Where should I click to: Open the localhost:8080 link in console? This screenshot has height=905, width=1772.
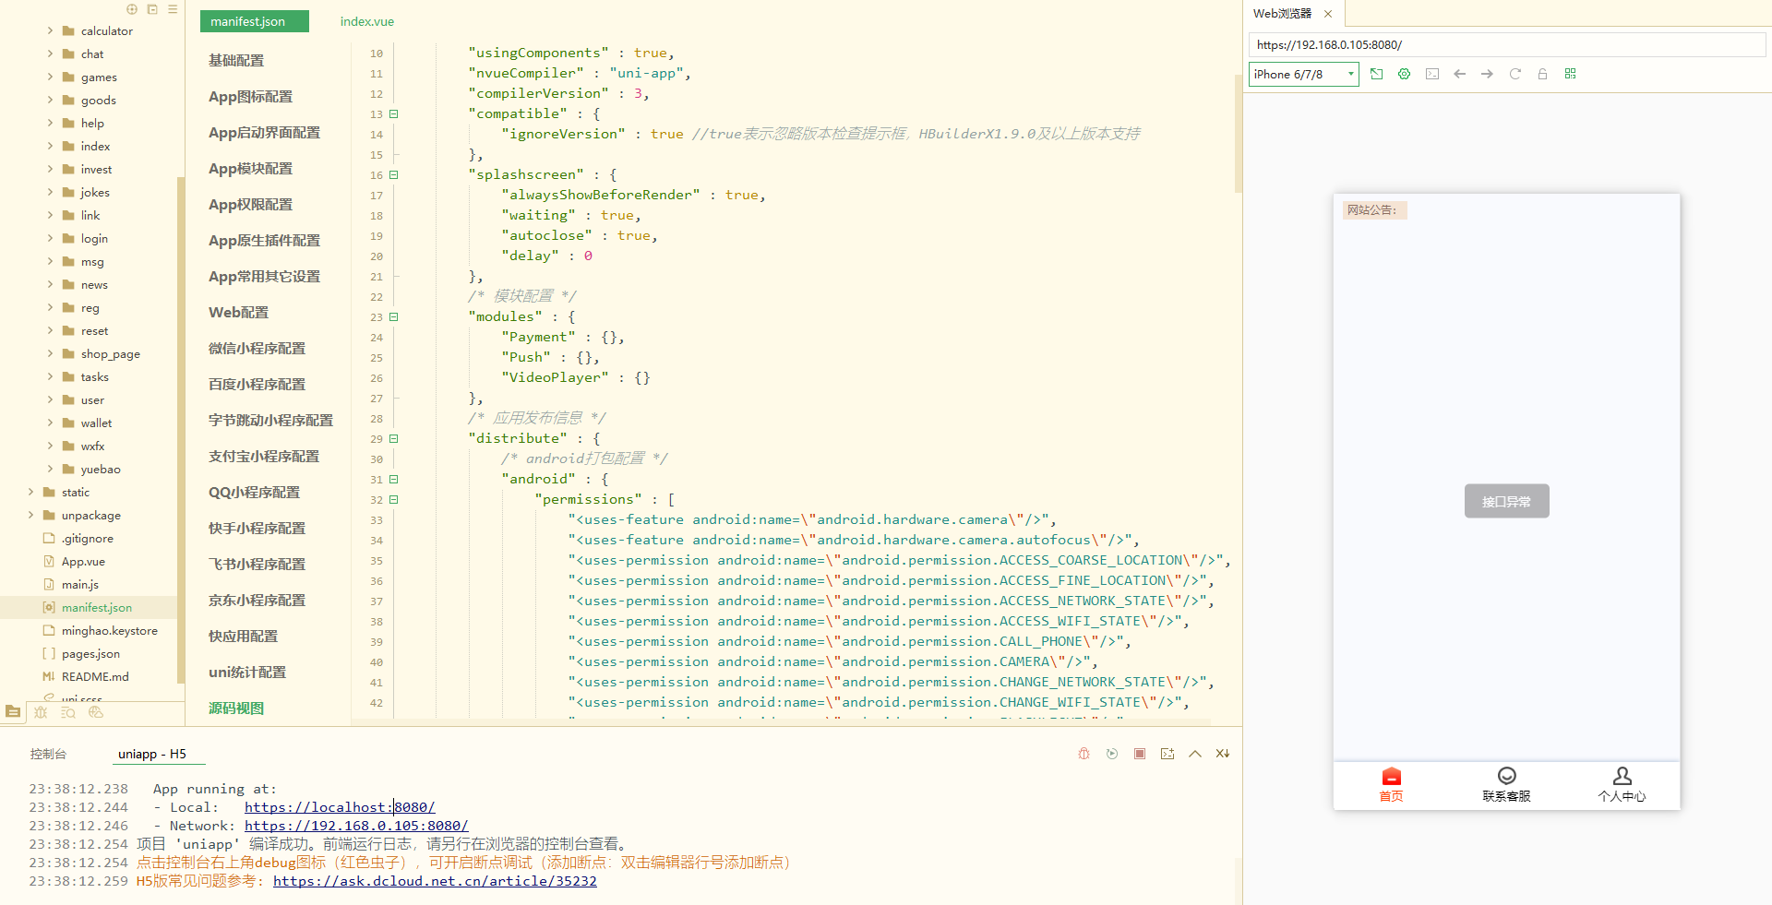tap(339, 807)
